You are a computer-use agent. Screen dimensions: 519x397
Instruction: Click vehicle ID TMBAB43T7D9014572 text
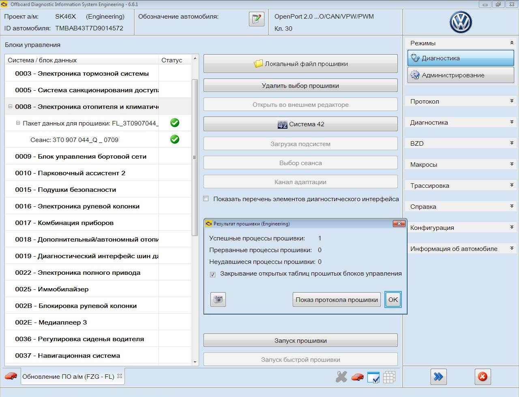point(89,28)
